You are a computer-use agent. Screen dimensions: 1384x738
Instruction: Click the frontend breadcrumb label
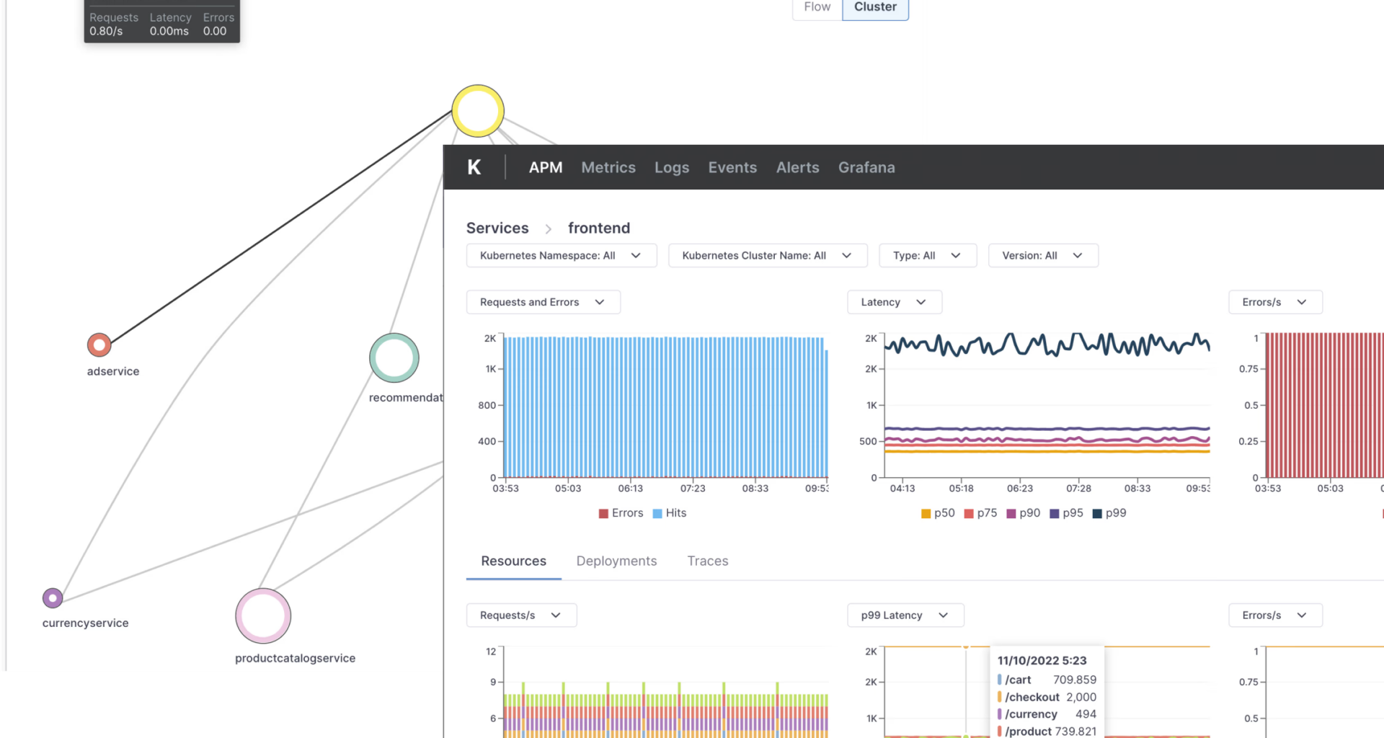click(x=599, y=228)
